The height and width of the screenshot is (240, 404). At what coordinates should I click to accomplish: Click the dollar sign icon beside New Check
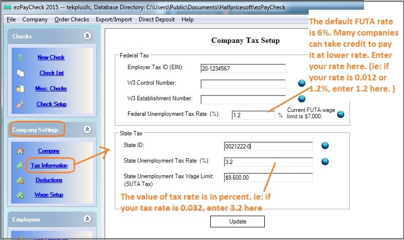click(20, 57)
